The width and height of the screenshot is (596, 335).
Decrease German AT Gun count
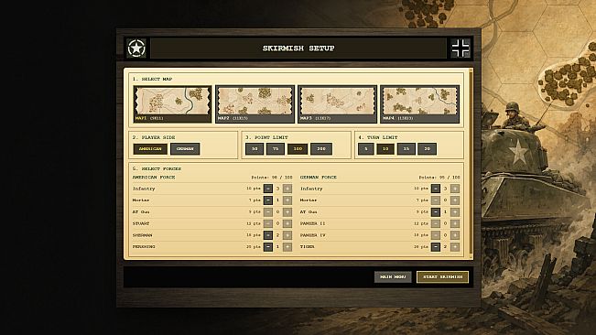coord(436,212)
